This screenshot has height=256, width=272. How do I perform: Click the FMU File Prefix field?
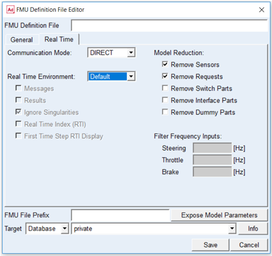[121, 215]
